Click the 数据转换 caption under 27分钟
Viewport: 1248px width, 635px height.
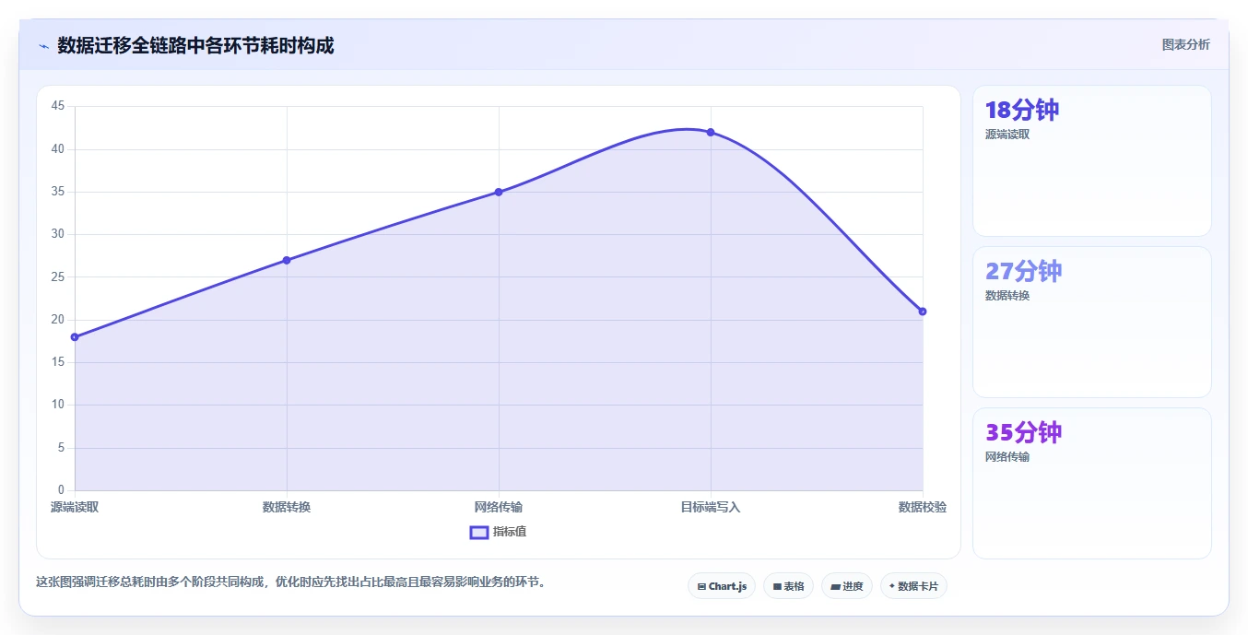click(x=1007, y=296)
